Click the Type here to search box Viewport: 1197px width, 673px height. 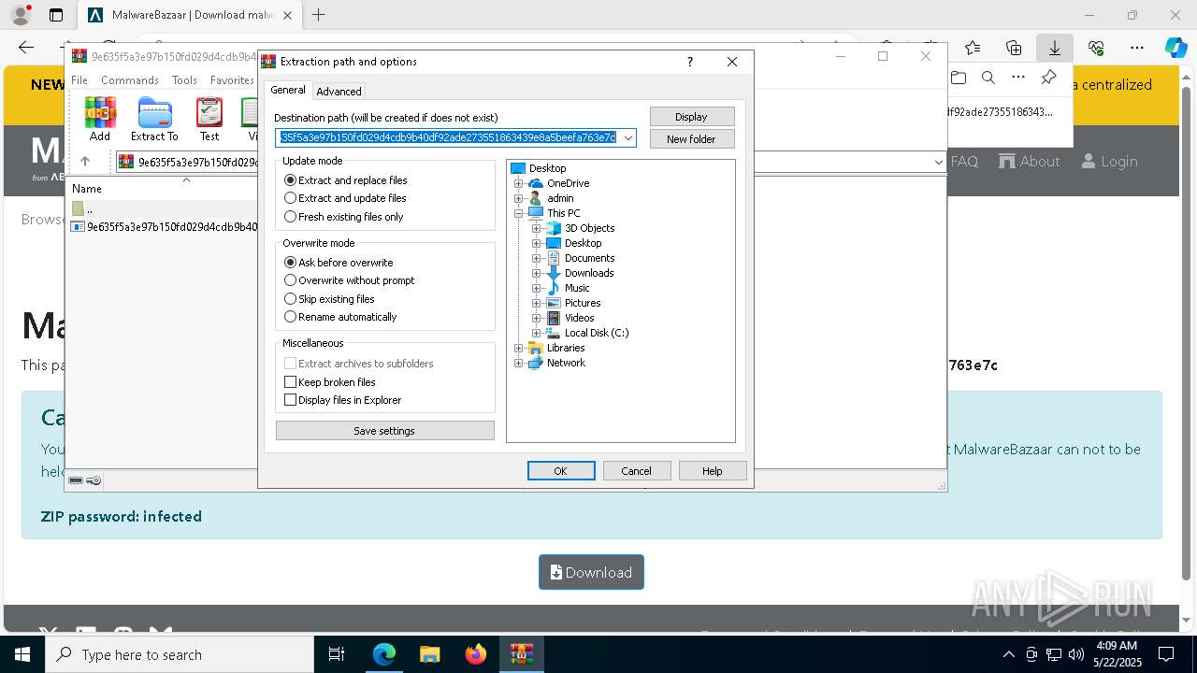pyautogui.click(x=180, y=654)
